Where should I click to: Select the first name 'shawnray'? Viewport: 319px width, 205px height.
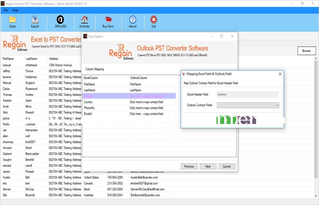click(x=8, y=142)
